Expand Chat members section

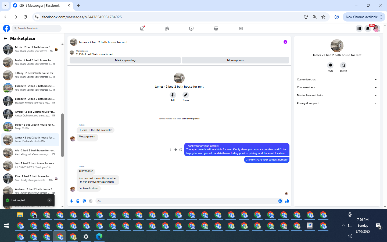pyautogui.click(x=337, y=87)
